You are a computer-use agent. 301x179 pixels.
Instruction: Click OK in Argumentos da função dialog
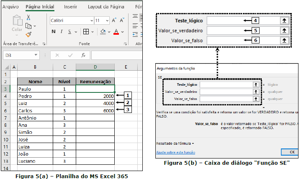click(290, 152)
